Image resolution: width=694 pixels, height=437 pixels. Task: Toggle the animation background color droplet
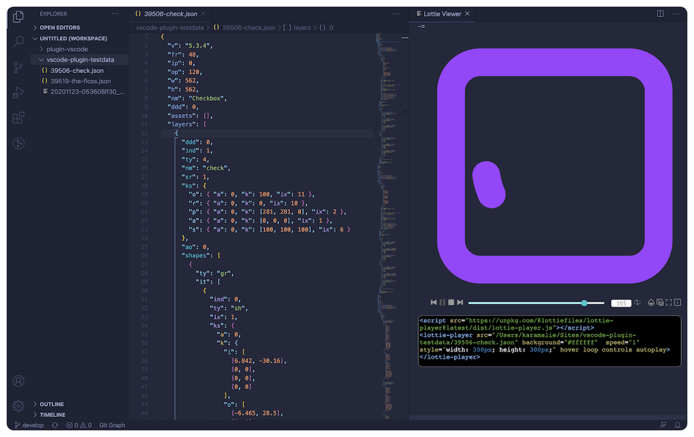click(651, 302)
